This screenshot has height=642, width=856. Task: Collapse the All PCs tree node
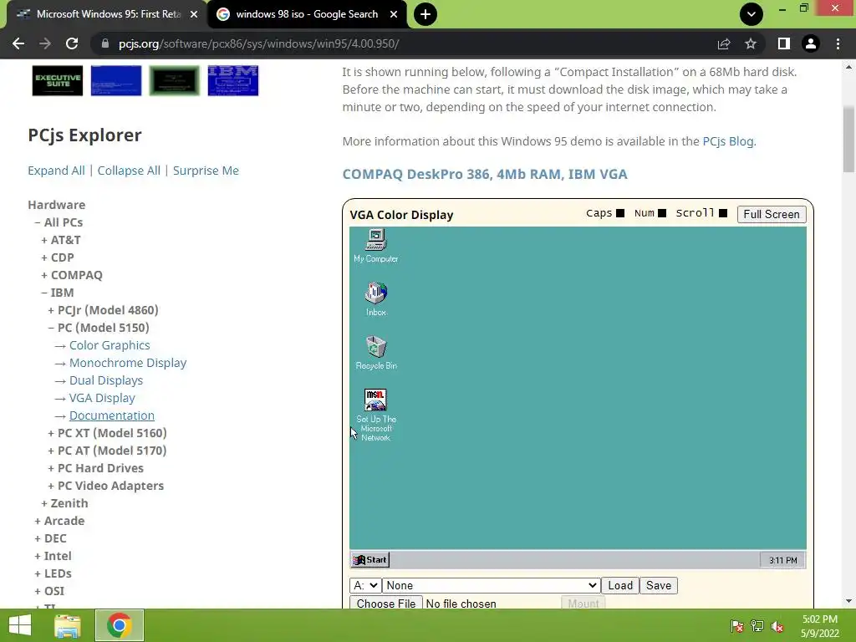point(59,222)
